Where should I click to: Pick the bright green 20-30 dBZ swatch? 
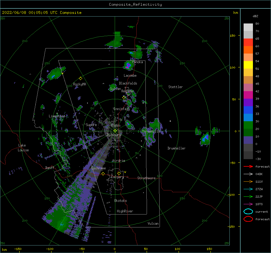[248, 125]
